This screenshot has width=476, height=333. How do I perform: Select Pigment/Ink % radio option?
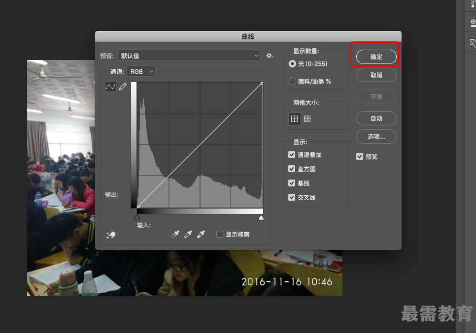[x=292, y=82]
